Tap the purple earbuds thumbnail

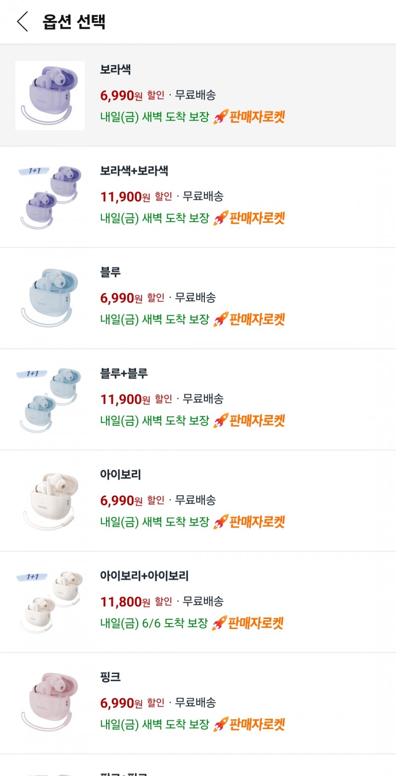pyautogui.click(x=50, y=96)
